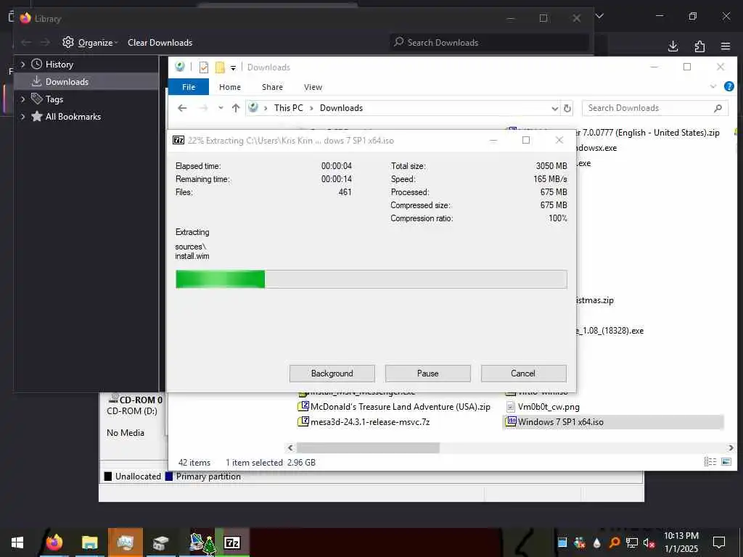Open the address bar history dropdown

point(554,109)
